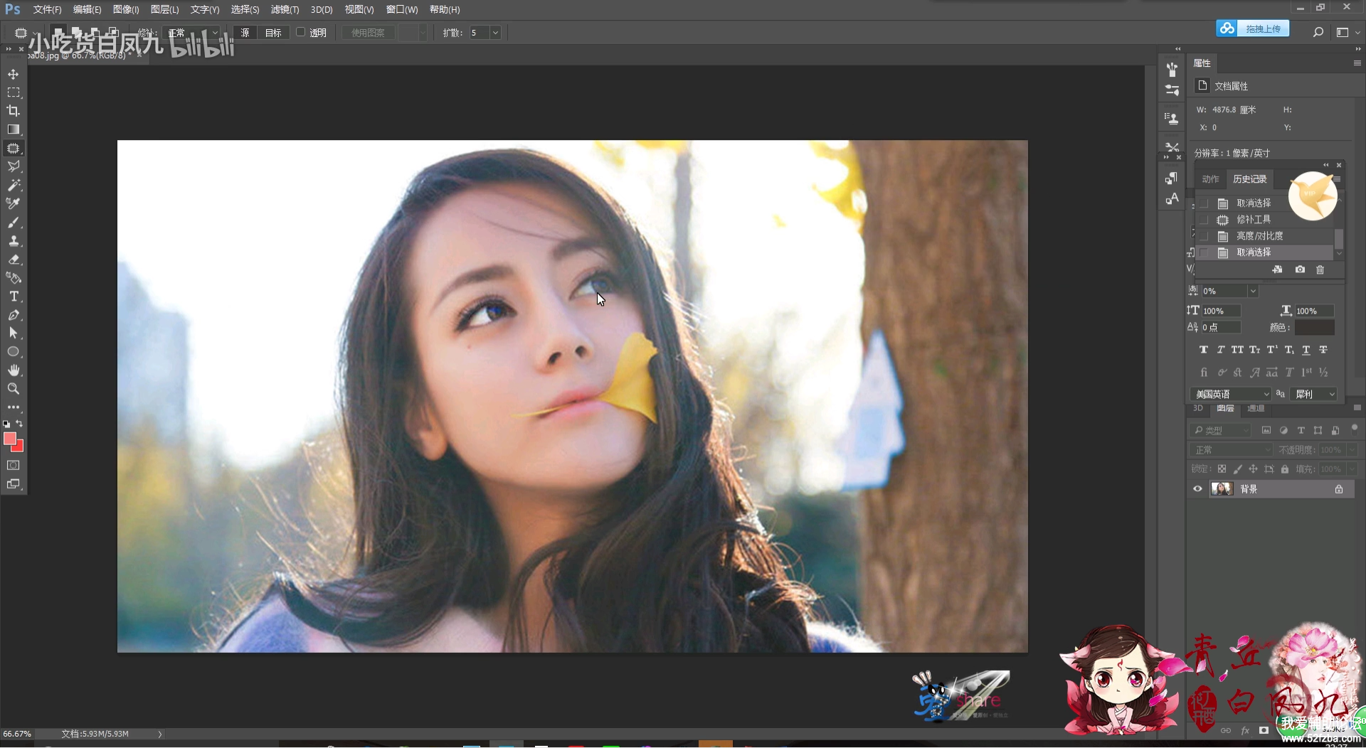The height and width of the screenshot is (748, 1366).
Task: Open the search icon in options bar
Action: 1318,32
